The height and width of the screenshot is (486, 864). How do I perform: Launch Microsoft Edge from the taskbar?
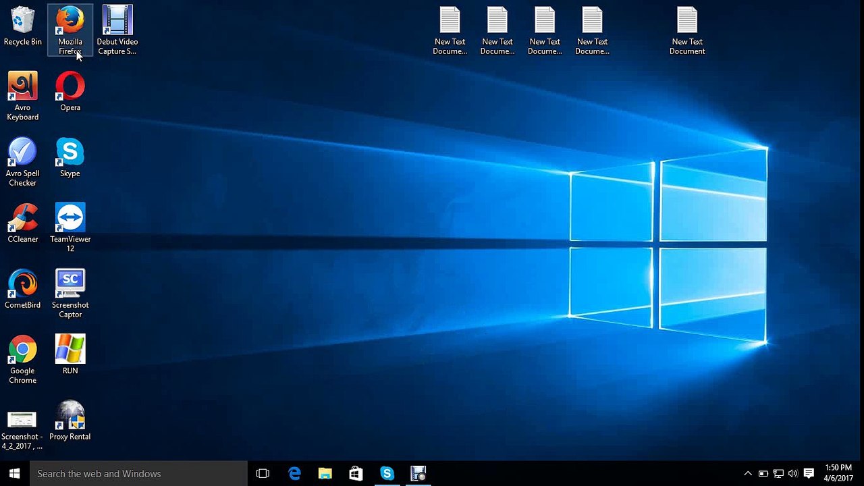(294, 474)
